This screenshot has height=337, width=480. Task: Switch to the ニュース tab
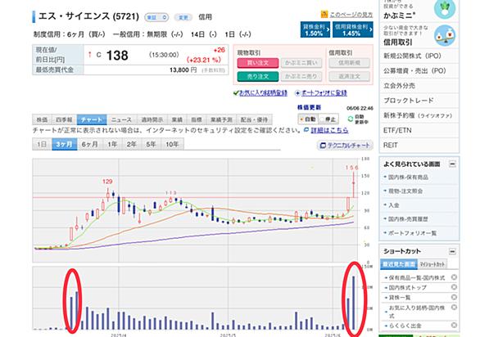121,119
